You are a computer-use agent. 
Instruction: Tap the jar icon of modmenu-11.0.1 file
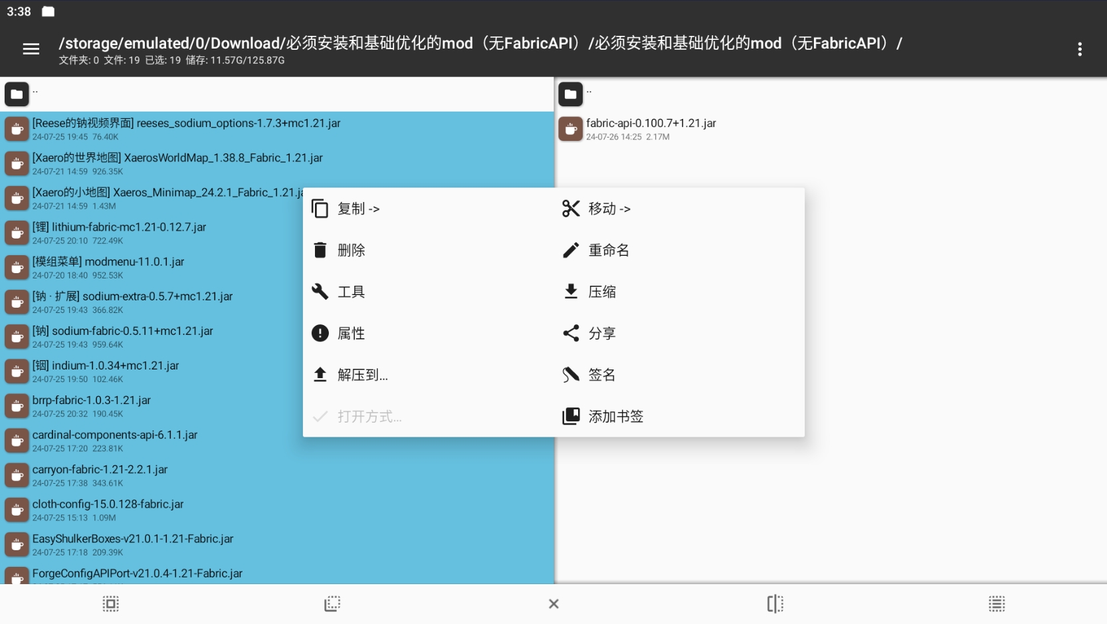[17, 267]
